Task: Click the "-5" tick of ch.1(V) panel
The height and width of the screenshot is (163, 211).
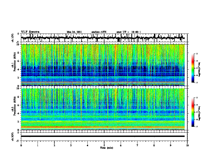Action: (18, 42)
